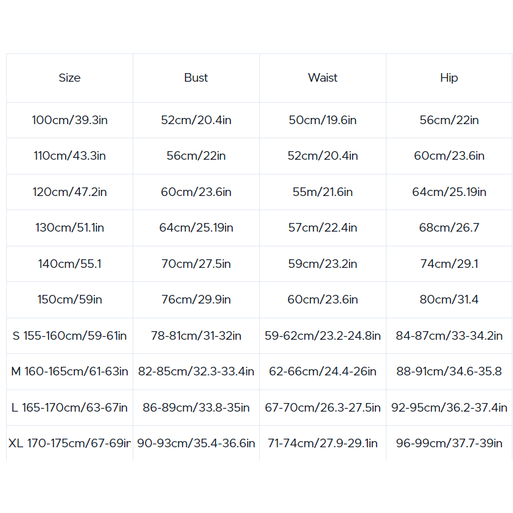
Task: Click the Waist column header
Action: (323, 78)
